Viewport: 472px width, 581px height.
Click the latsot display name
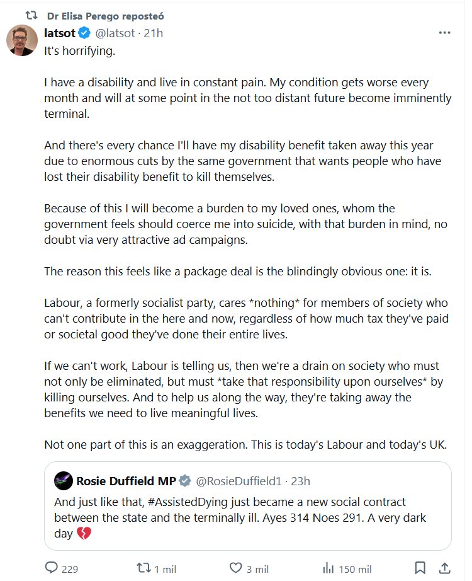point(60,33)
